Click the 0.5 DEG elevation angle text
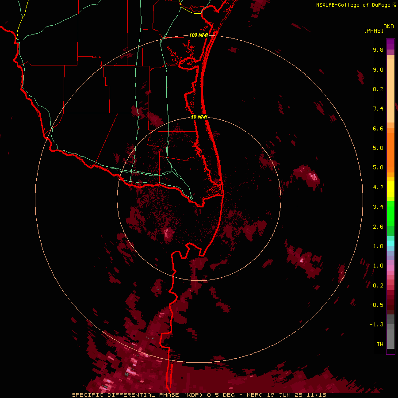The height and width of the screenshot is (398, 398). coord(221,395)
